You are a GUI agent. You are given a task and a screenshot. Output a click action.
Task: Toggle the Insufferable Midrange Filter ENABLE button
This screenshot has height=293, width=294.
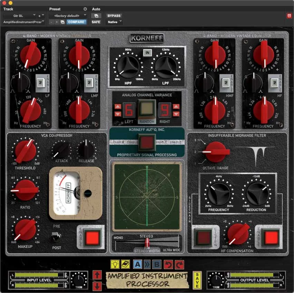[271, 237]
